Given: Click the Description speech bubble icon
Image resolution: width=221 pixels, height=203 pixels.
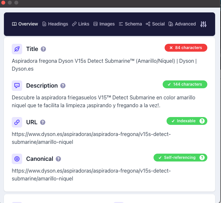Looking at the screenshot, I should click(17, 86).
